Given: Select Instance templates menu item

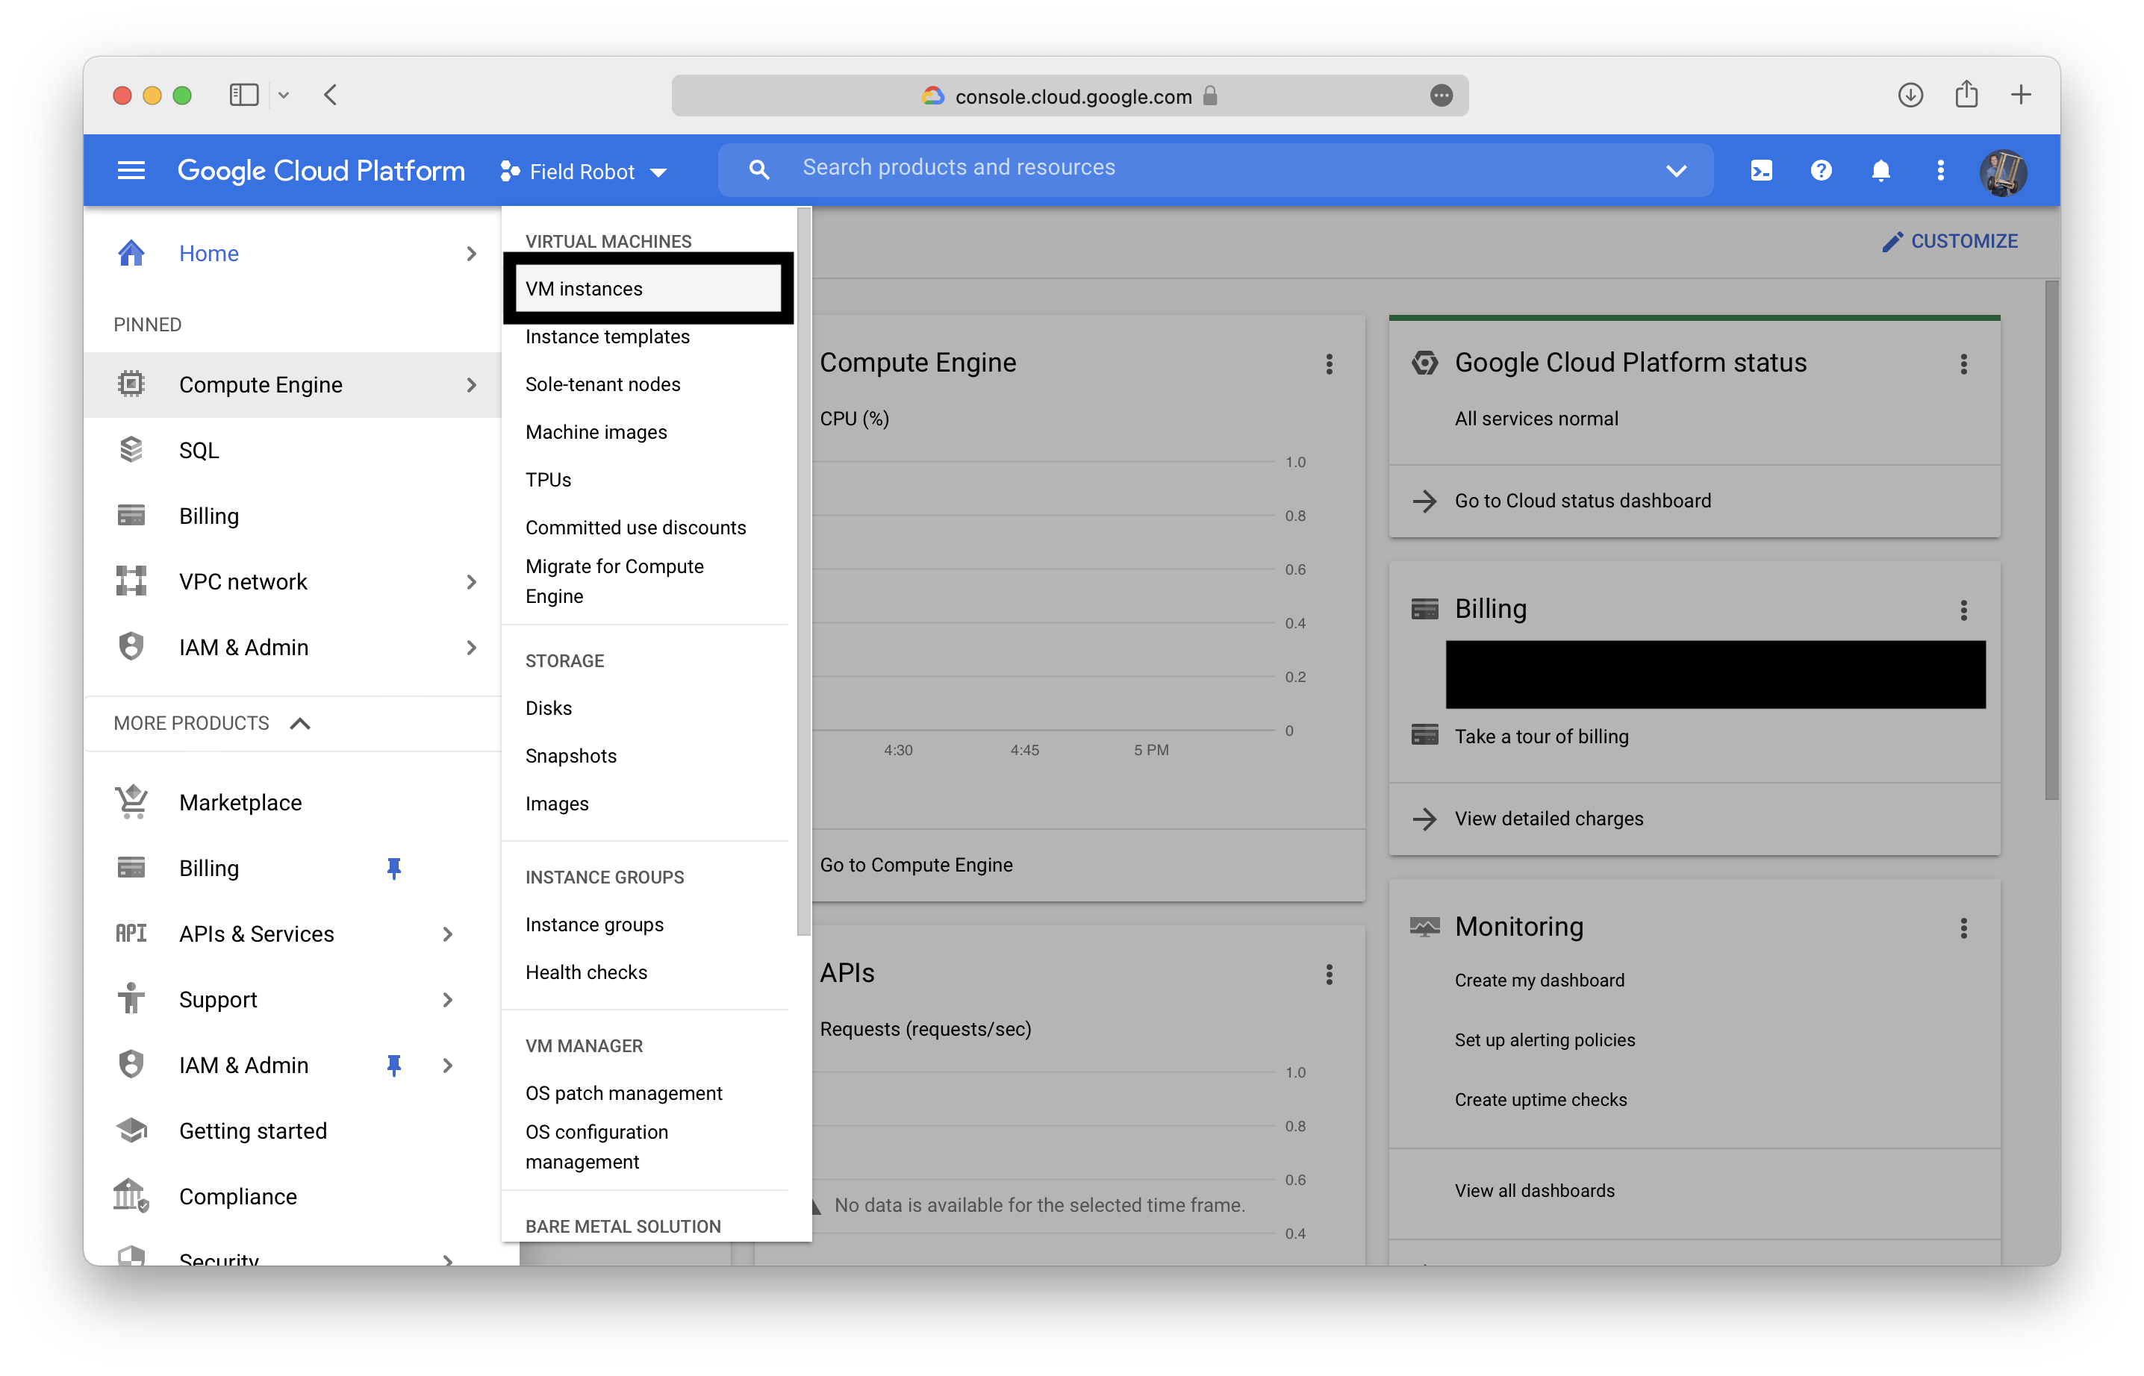Looking at the screenshot, I should (x=608, y=336).
